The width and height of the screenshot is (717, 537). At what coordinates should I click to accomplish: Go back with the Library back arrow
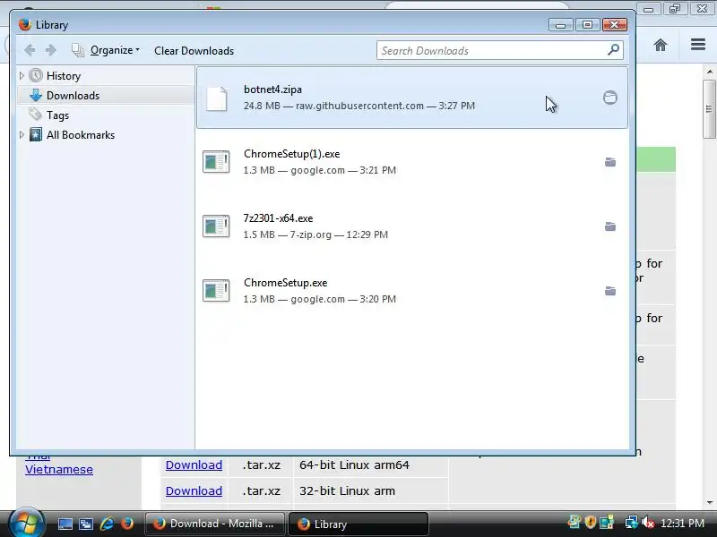pyautogui.click(x=30, y=50)
